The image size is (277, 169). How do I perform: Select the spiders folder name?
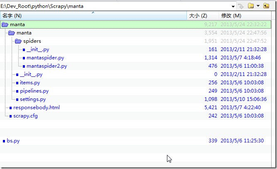tap(32, 41)
